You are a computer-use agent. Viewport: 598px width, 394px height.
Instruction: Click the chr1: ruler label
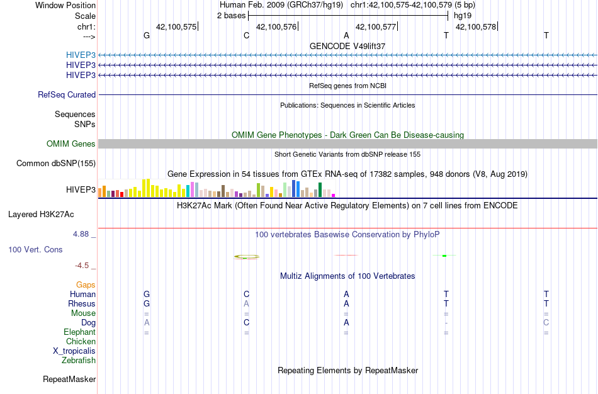[86, 26]
